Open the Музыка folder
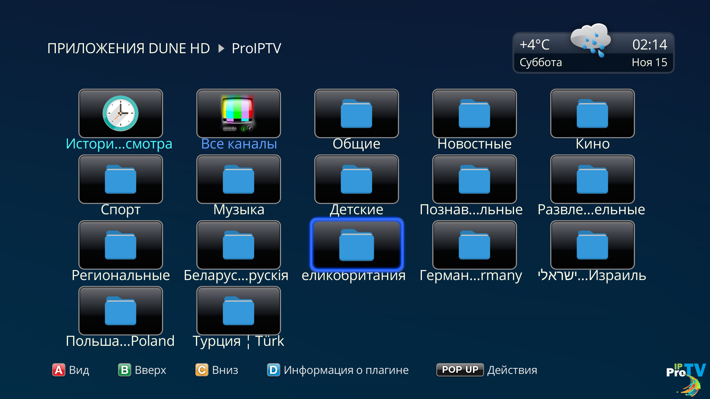This screenshot has height=399, width=710. [239, 179]
